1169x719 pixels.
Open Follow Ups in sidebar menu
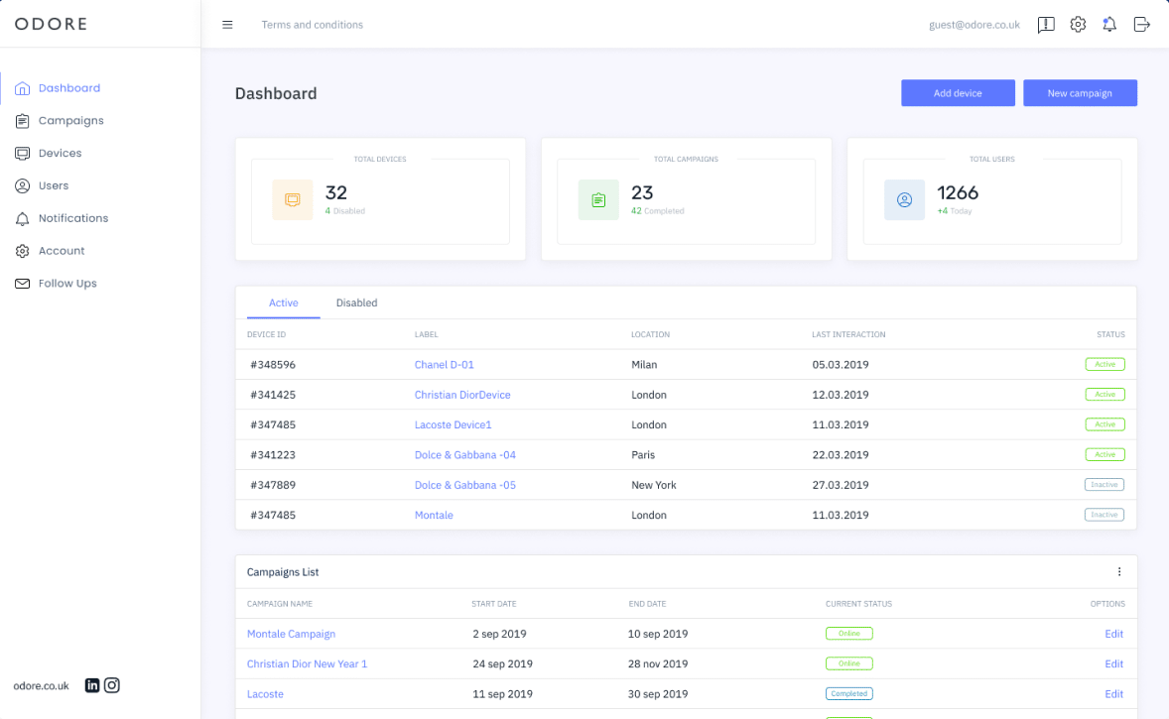67,284
